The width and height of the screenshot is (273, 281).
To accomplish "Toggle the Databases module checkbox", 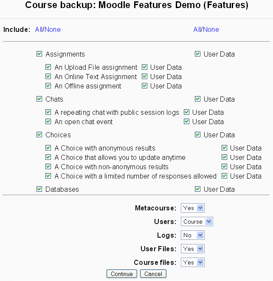I will [39, 189].
